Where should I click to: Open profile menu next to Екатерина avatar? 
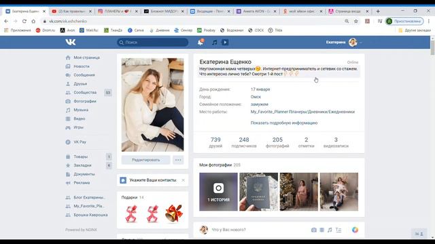click(361, 43)
